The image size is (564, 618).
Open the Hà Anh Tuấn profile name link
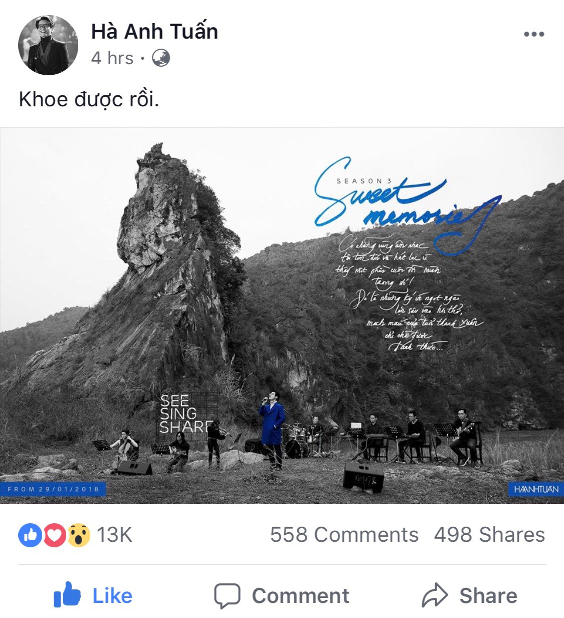tap(154, 31)
